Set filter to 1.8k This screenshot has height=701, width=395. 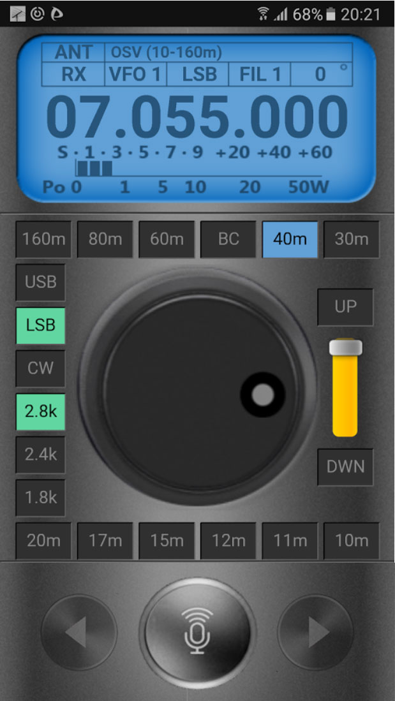(x=41, y=498)
